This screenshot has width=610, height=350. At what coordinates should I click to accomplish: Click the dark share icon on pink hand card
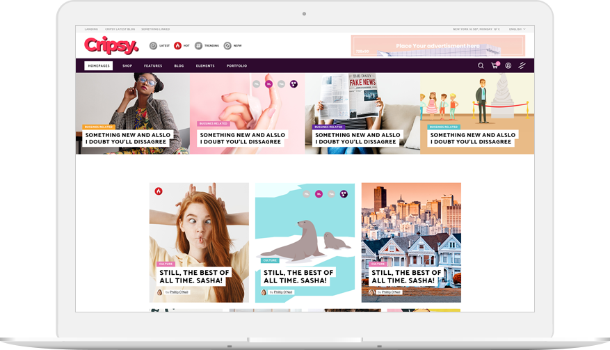pyautogui.click(x=294, y=83)
